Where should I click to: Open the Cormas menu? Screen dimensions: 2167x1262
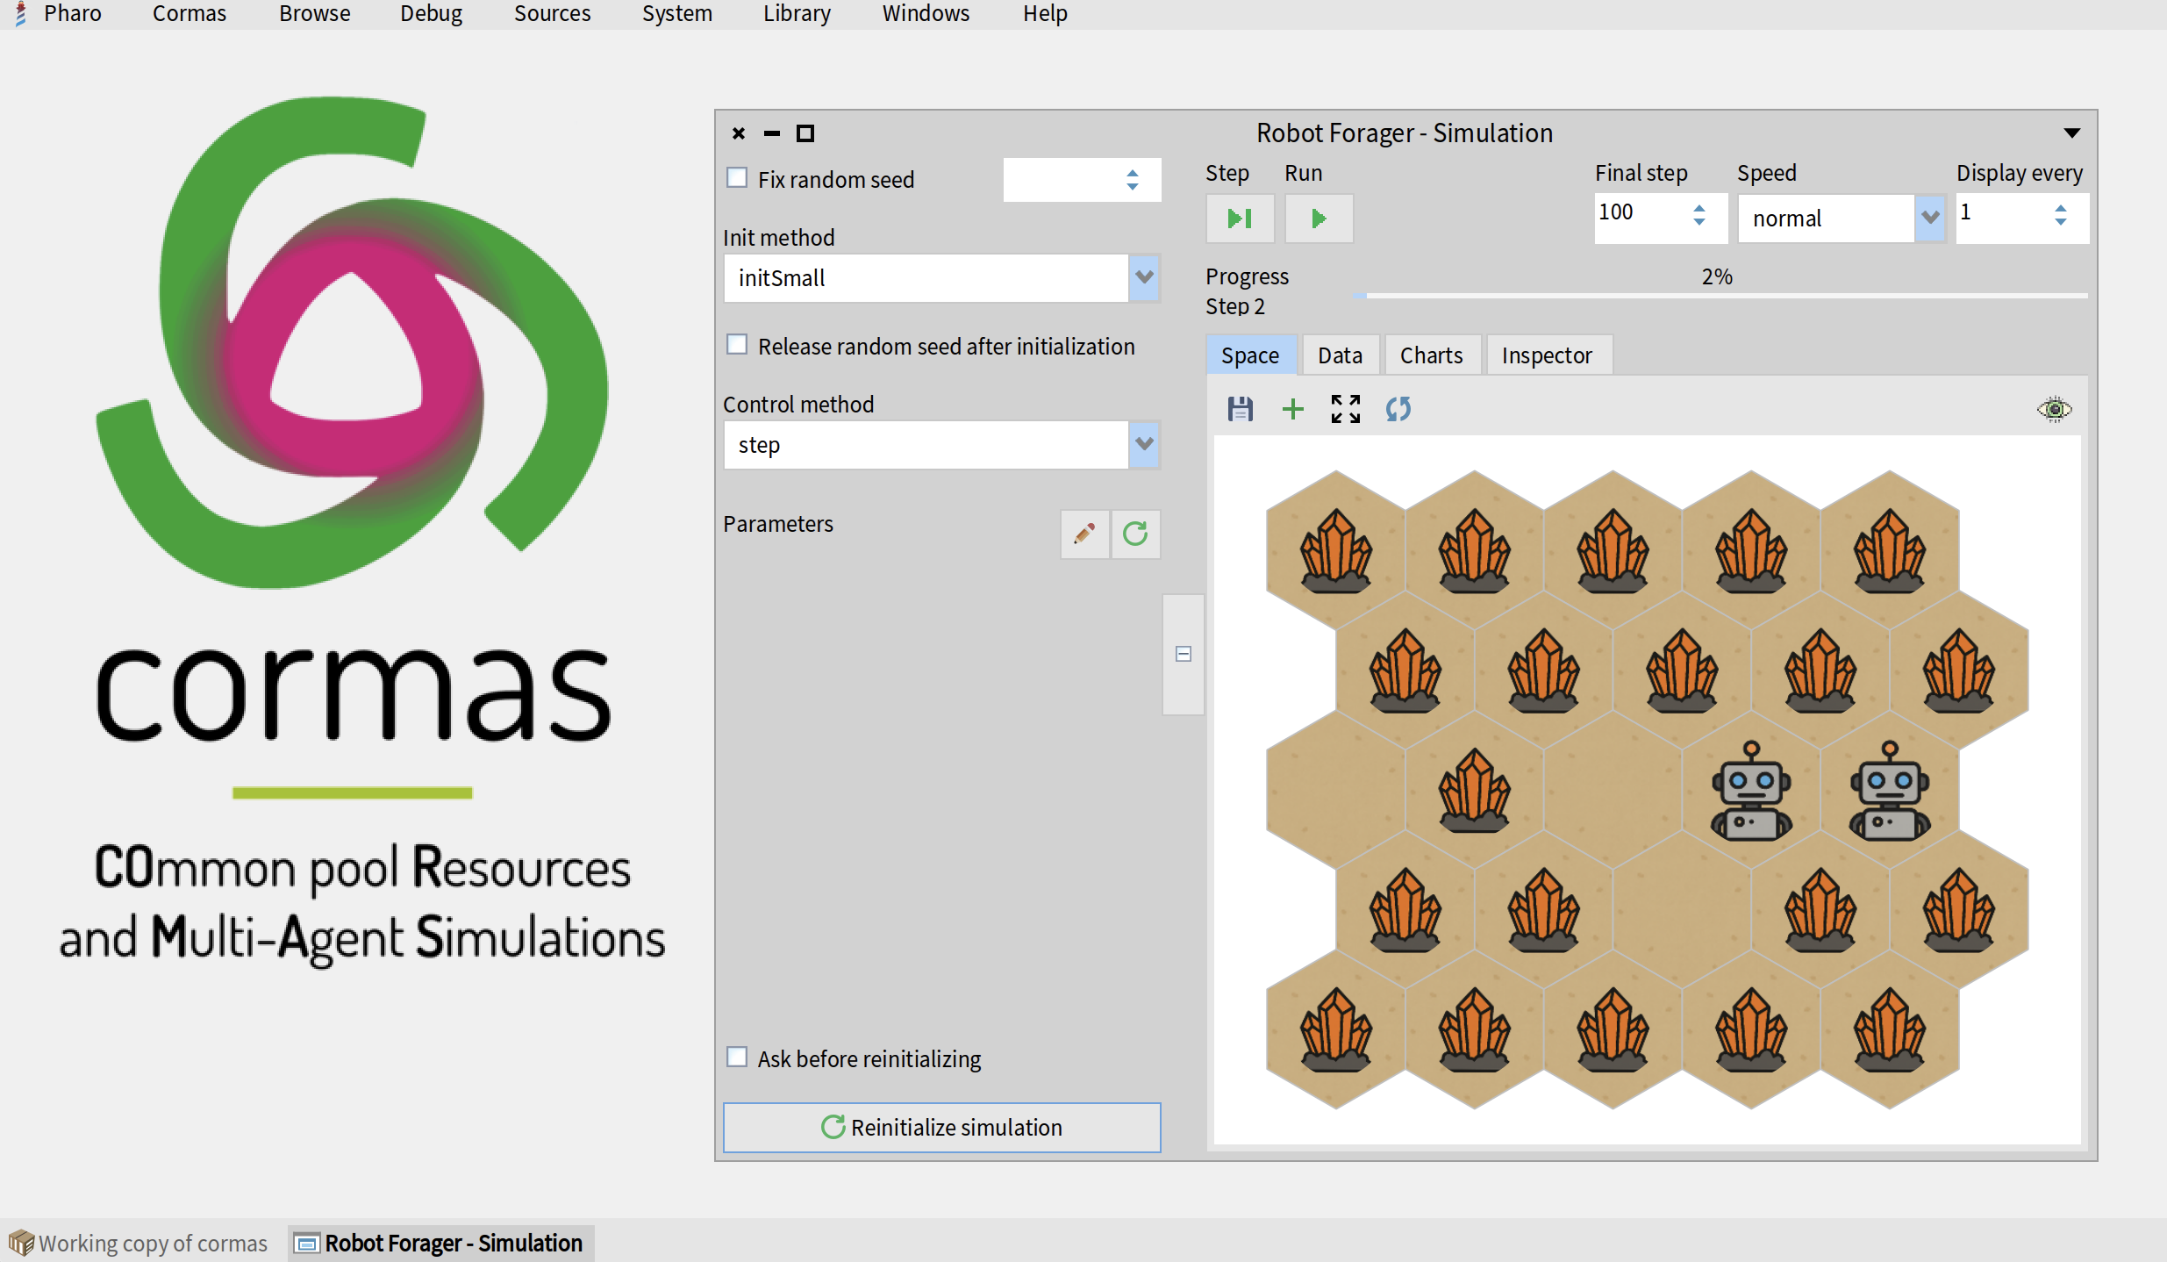(x=190, y=13)
